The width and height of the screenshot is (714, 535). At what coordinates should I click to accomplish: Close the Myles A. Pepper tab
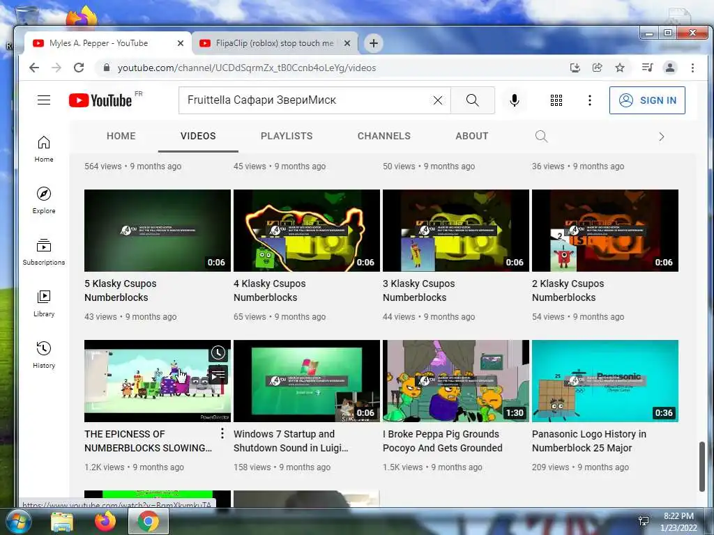click(181, 43)
